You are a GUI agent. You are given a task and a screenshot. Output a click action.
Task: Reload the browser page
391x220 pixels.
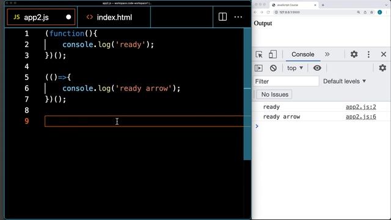pos(268,12)
